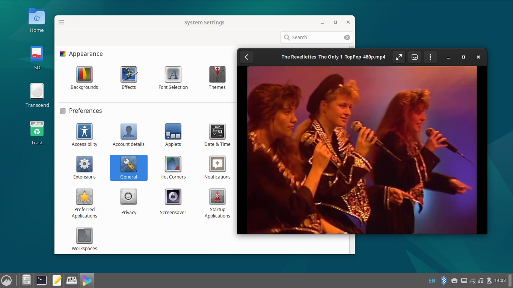Open Account details preferences

pos(128,135)
